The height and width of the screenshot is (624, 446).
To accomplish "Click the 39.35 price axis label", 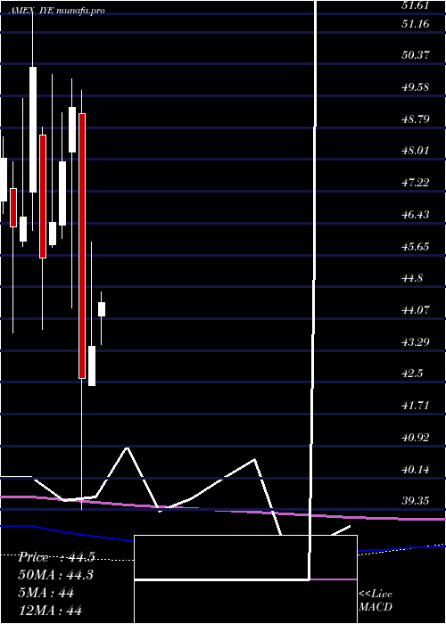I will click(416, 500).
